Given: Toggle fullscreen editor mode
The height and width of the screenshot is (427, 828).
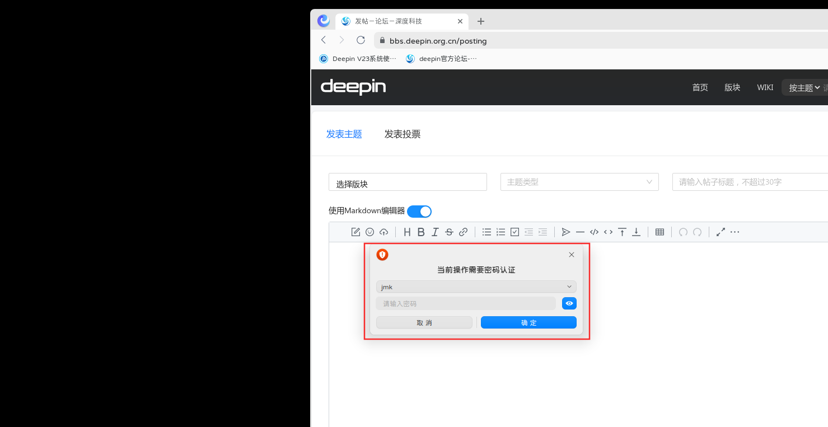Looking at the screenshot, I should click(721, 232).
